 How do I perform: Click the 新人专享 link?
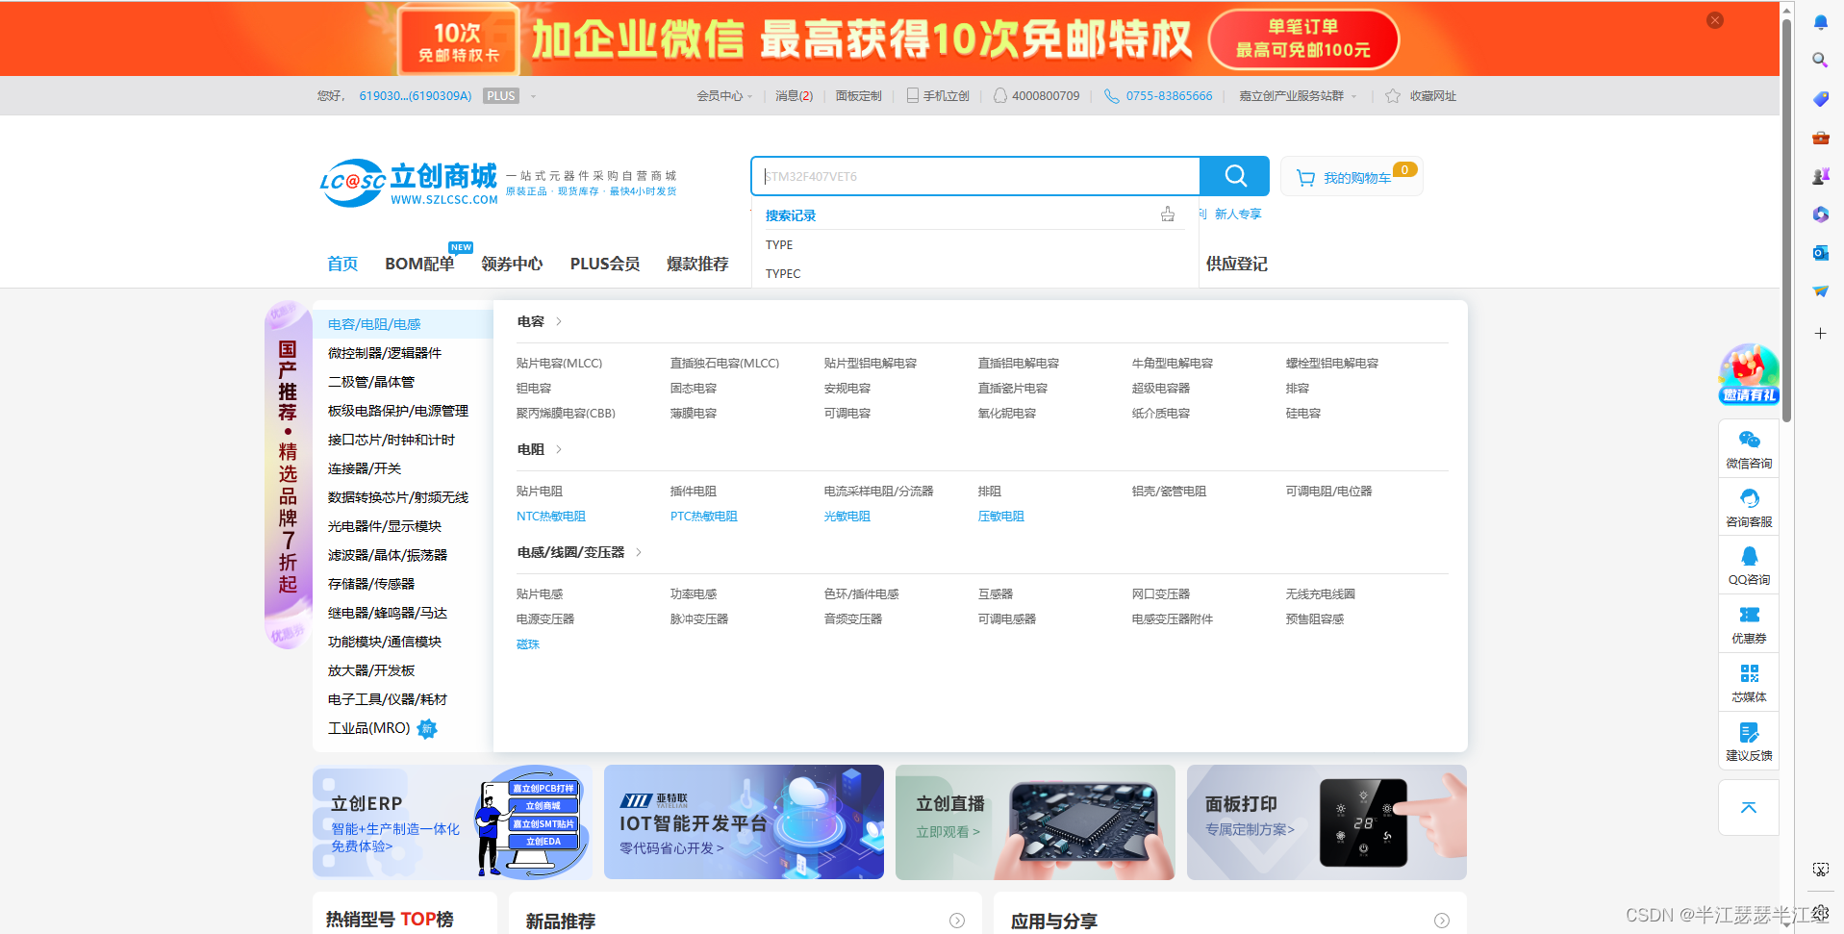[x=1238, y=214]
